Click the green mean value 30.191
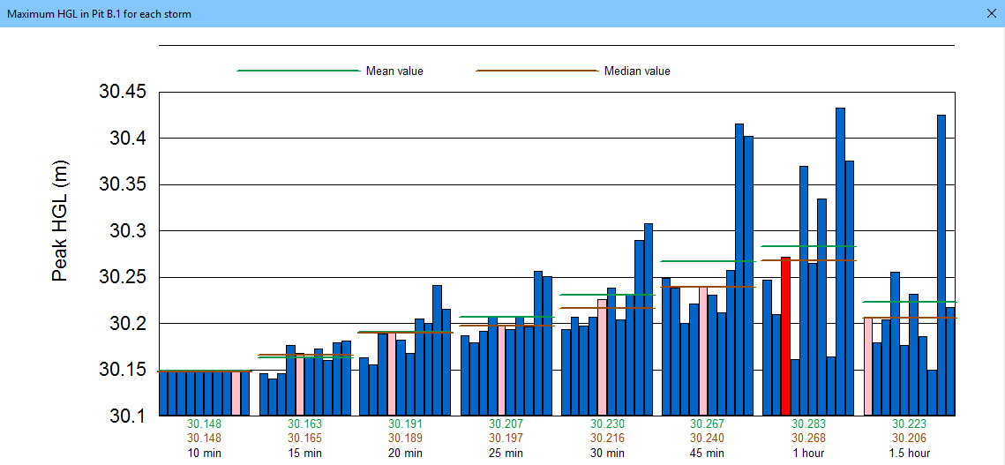The image size is (1005, 465). (x=406, y=424)
